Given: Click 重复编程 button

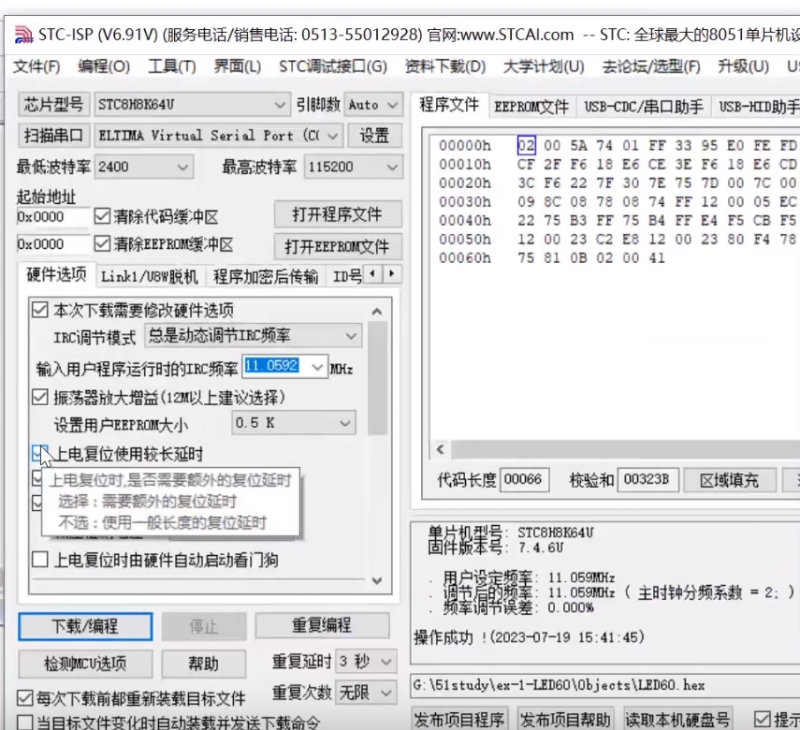Looking at the screenshot, I should click(x=322, y=625).
